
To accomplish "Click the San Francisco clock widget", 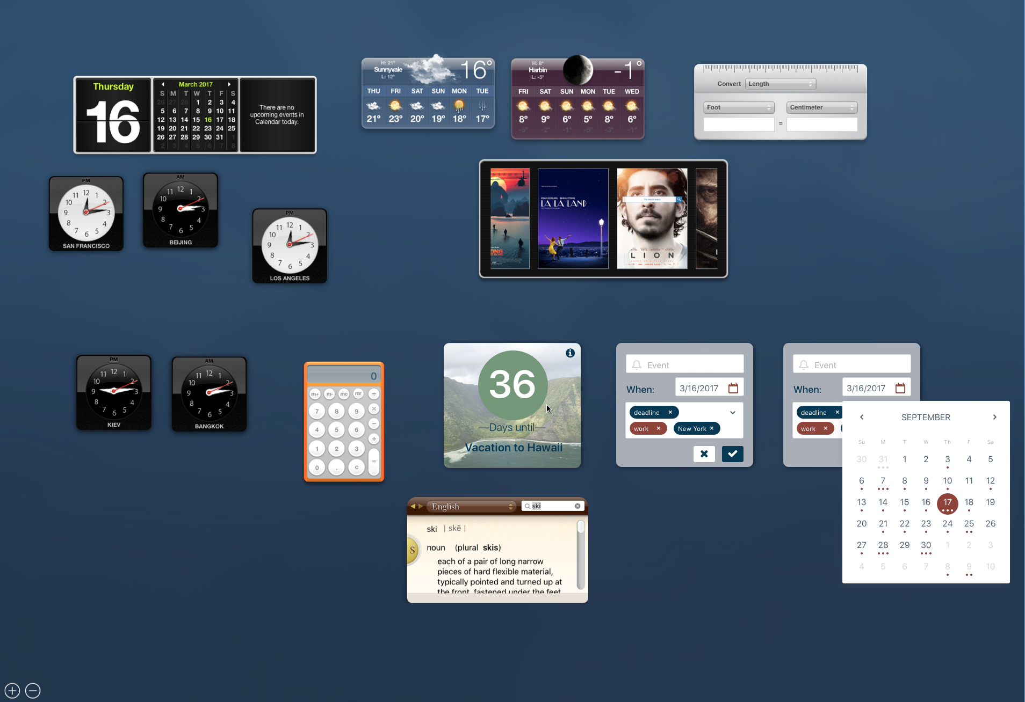I will pos(86,214).
